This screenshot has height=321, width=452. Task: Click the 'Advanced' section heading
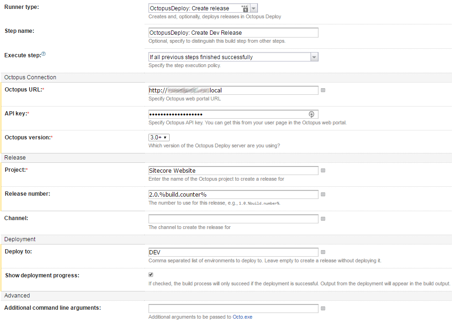click(x=17, y=296)
